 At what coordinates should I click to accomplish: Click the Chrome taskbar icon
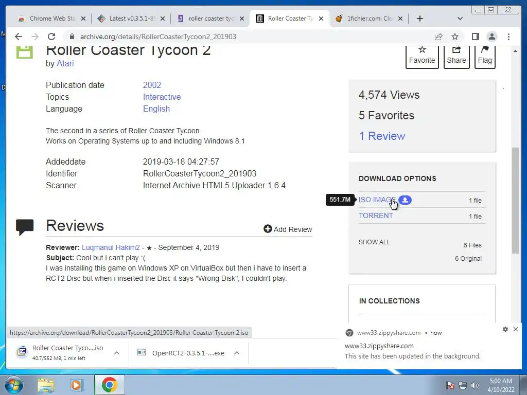click(x=110, y=385)
